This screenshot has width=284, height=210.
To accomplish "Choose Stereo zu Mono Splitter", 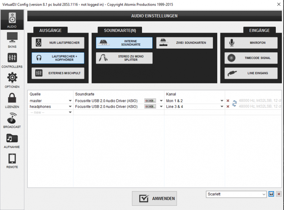I will (124, 58).
